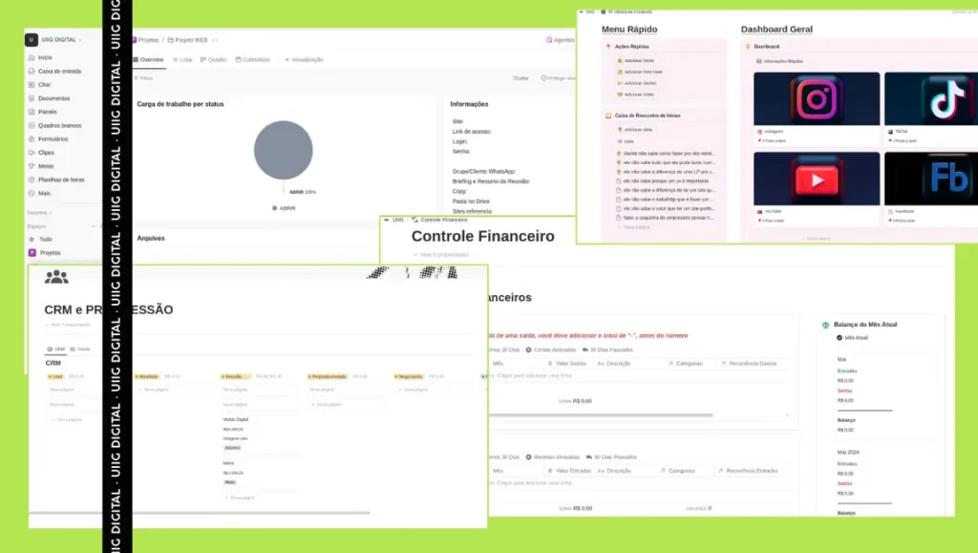Click the Proposta enviada column tag

(x=328, y=377)
